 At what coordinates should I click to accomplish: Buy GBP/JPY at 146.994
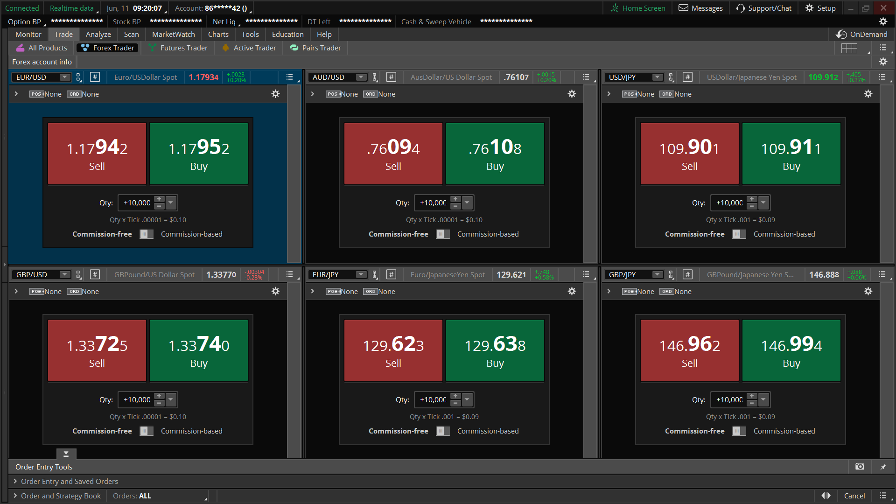click(791, 350)
